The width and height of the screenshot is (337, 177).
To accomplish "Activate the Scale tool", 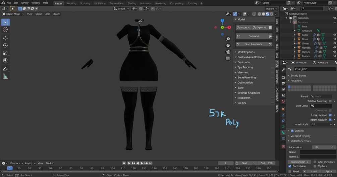I will click(5, 53).
